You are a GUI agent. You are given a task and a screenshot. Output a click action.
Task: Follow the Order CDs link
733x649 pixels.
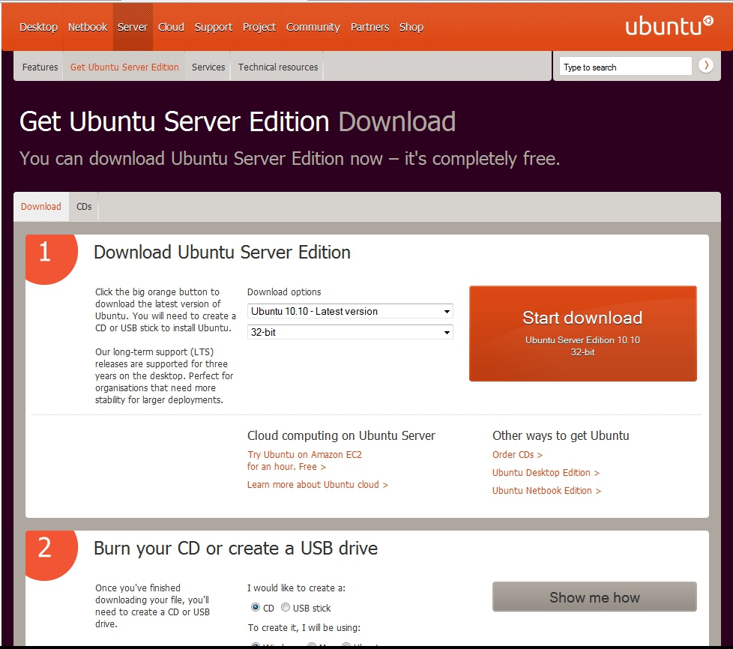(517, 454)
